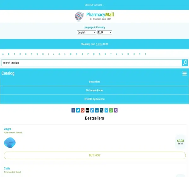Browse products starting with I
This screenshot has width=189, height=177.
pos(48,54)
